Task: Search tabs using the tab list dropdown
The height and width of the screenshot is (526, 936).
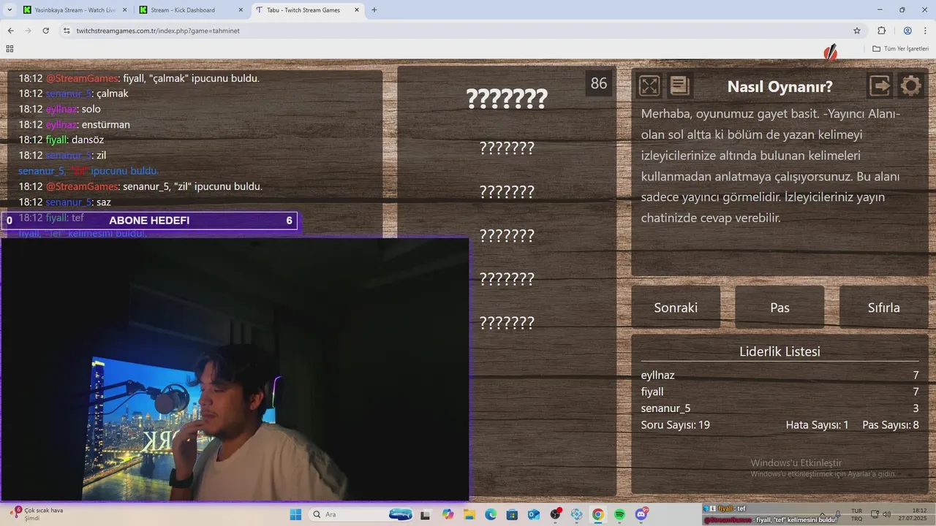Action: point(10,10)
